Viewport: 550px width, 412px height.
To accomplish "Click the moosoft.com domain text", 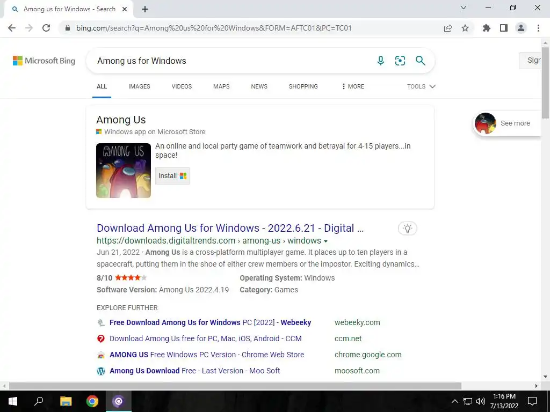I will pos(357,371).
